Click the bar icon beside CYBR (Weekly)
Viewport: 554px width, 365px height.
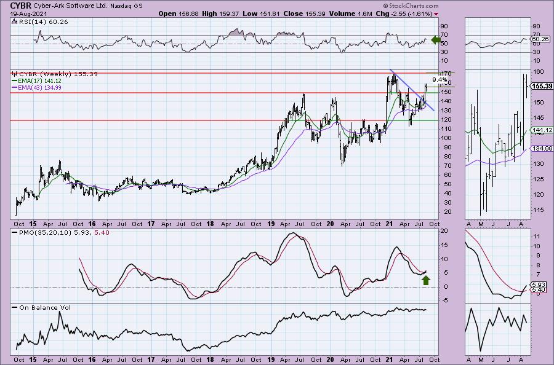pyautogui.click(x=15, y=74)
